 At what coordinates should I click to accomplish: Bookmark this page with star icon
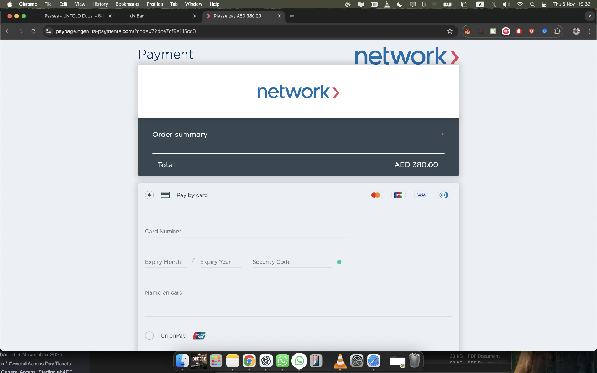point(450,31)
